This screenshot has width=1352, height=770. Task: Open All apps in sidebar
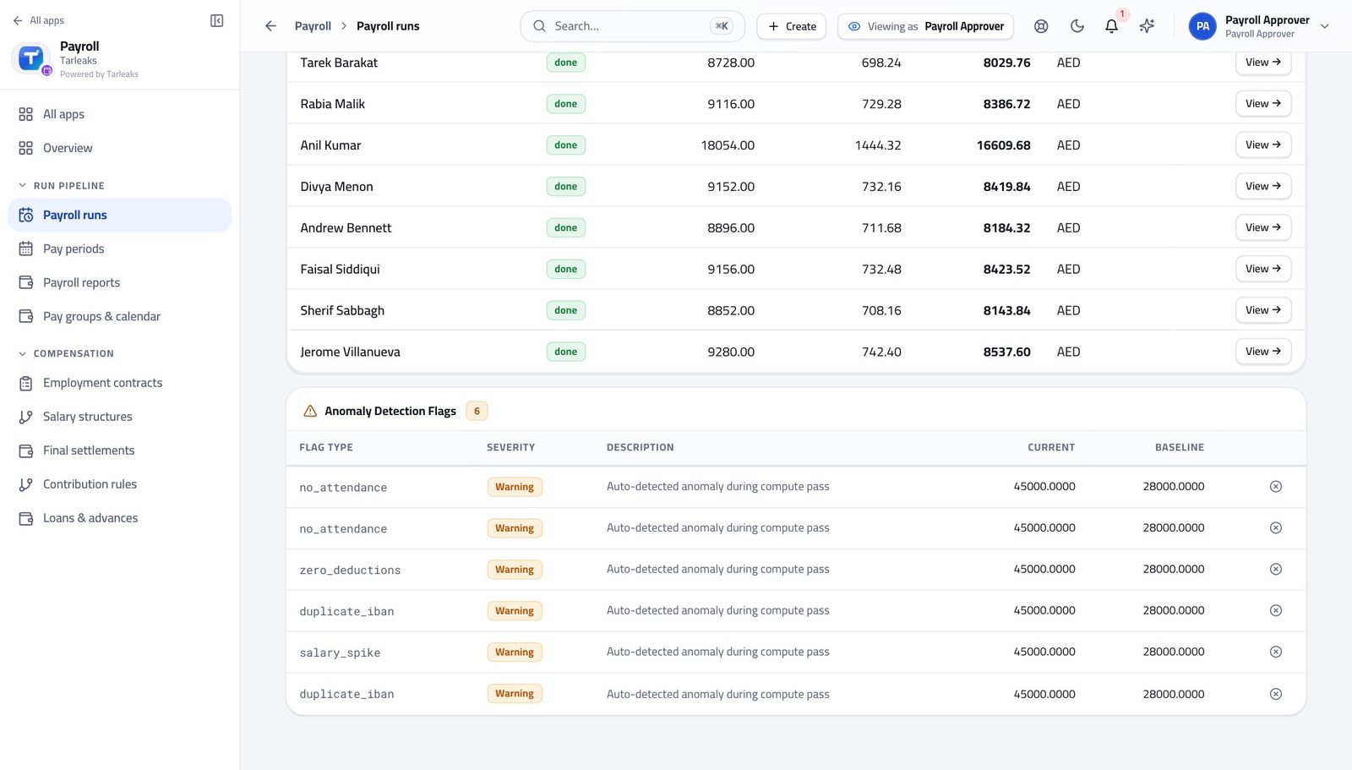click(x=119, y=114)
